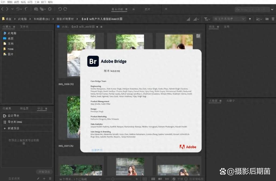Select 导出到 DNG export preset
Screen dimensions: 276x181
pyautogui.click(x=15, y=122)
